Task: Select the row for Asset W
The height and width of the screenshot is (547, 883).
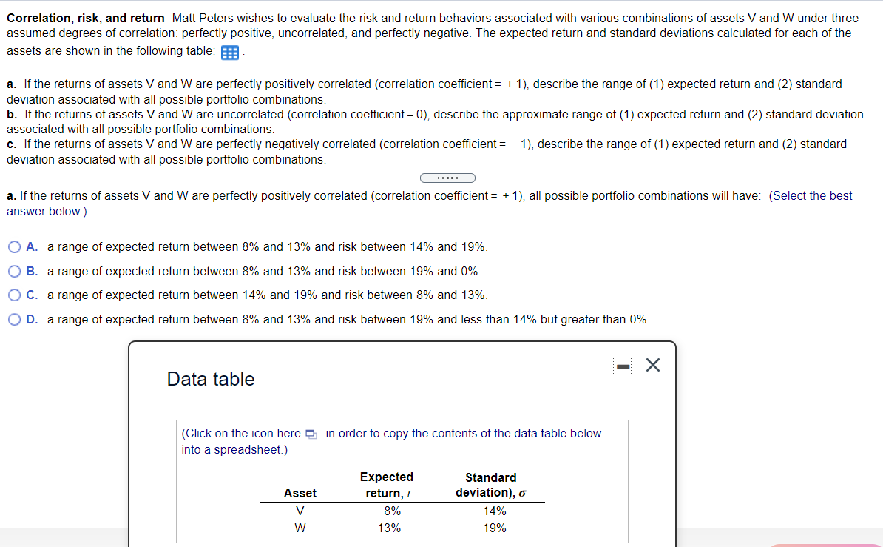Action: 300,528
